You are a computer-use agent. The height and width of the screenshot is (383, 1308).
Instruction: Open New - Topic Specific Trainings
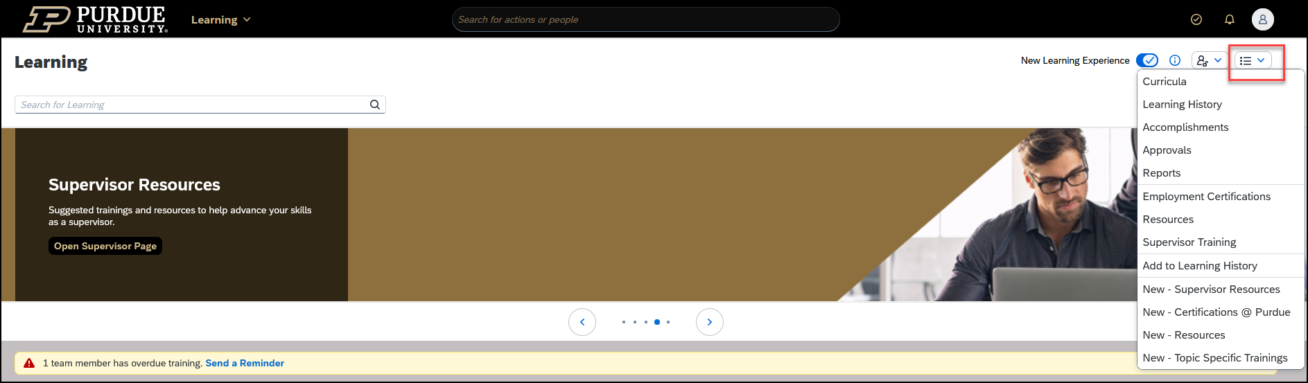tap(1214, 358)
